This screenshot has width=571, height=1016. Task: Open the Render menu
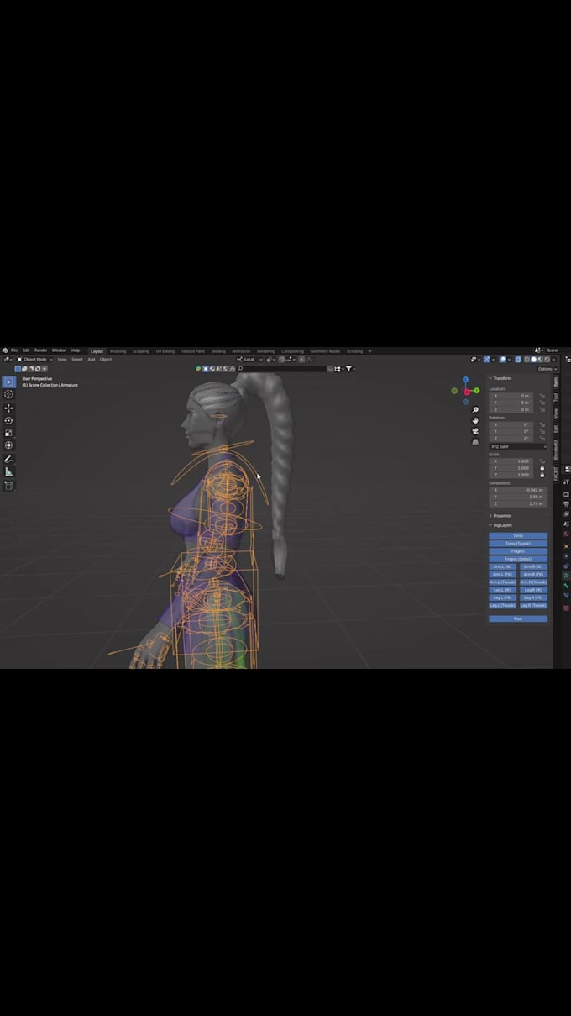40,350
